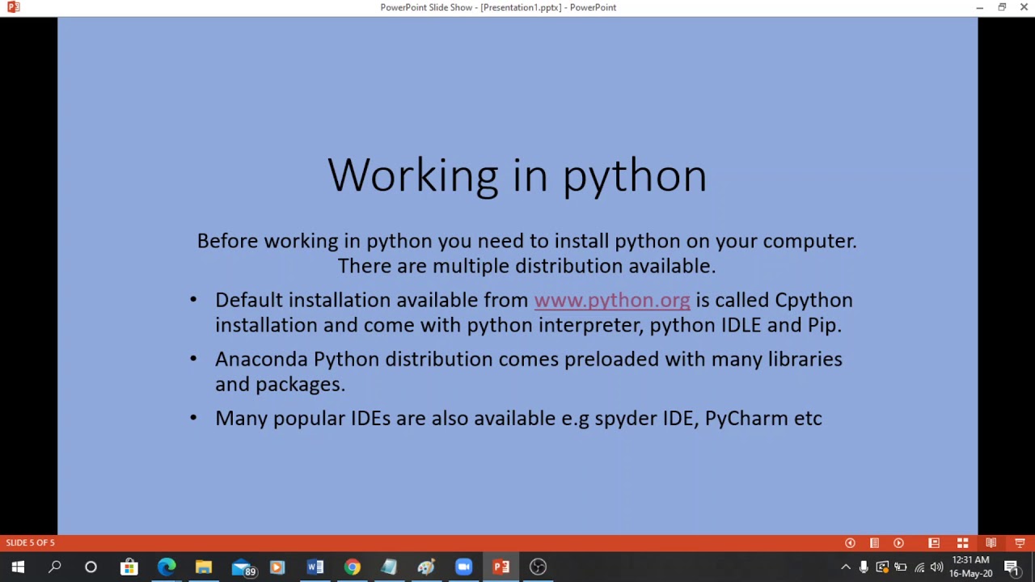Click the PowerPoint taskbar button
Viewport: 1035px width, 582px height.
tap(501, 567)
